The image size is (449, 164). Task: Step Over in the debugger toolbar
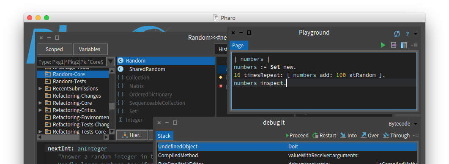pos(370,135)
